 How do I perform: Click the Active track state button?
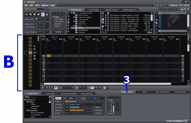(58, 98)
